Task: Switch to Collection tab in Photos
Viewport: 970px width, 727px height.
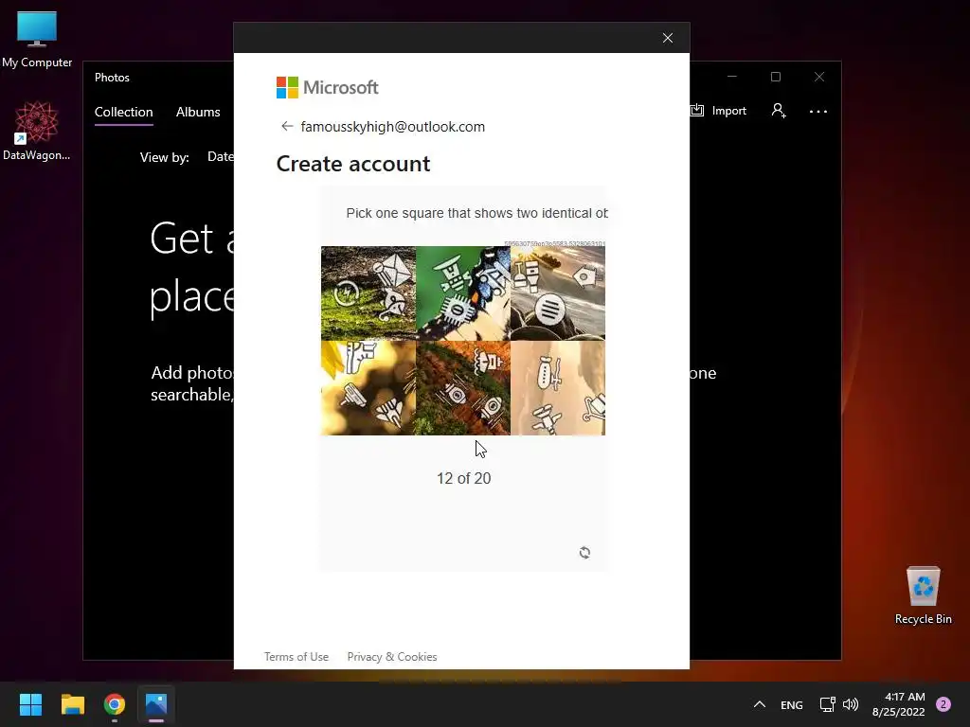Action: pyautogui.click(x=124, y=112)
